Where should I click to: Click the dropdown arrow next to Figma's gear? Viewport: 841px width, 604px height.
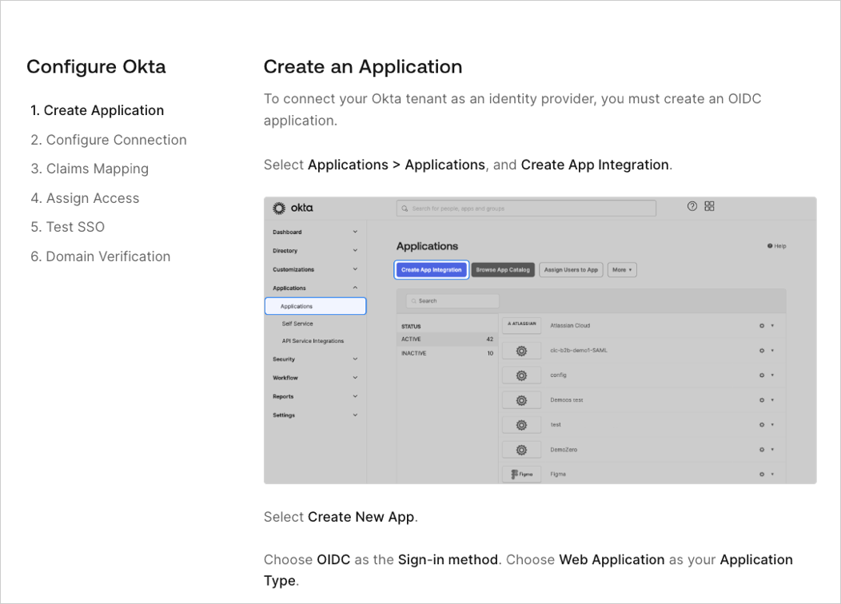(771, 474)
